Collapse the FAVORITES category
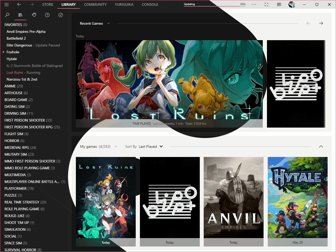Screen dimensions: 336x252 (16, 25)
